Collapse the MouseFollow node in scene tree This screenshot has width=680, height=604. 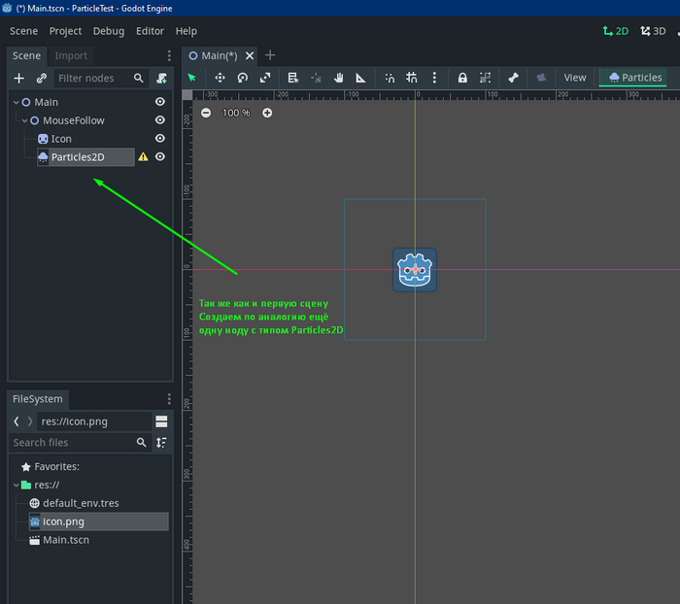(25, 120)
